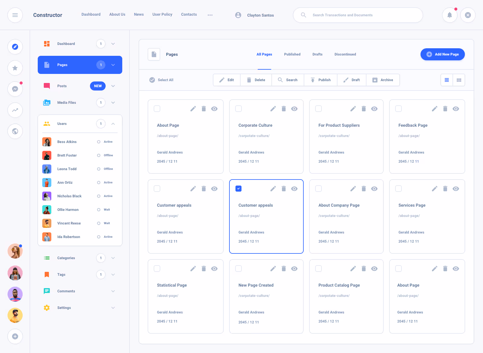Check the Services Page card checkbox
Image resolution: width=483 pixels, height=353 pixels.
coord(398,189)
